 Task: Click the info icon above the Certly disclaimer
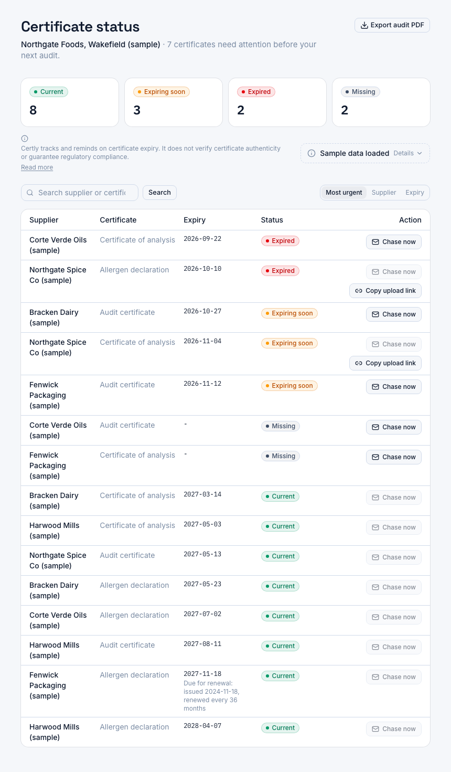25,139
